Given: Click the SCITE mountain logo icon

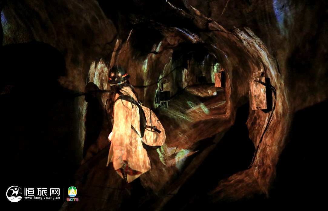Looking at the screenshot, I should pos(72,191).
